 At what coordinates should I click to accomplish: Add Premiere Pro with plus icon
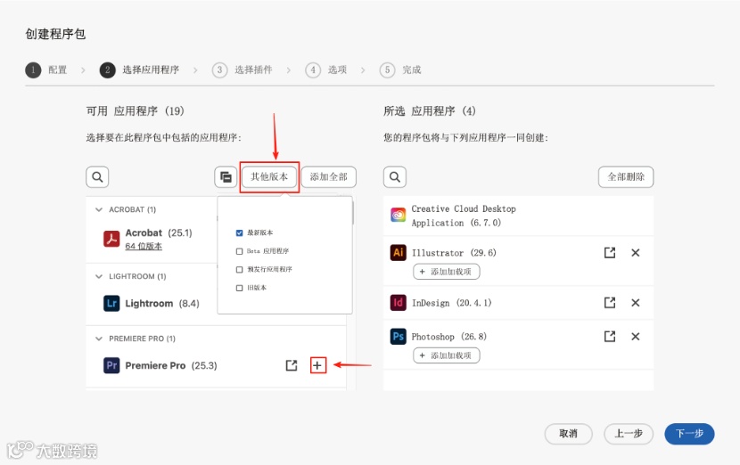pos(317,365)
